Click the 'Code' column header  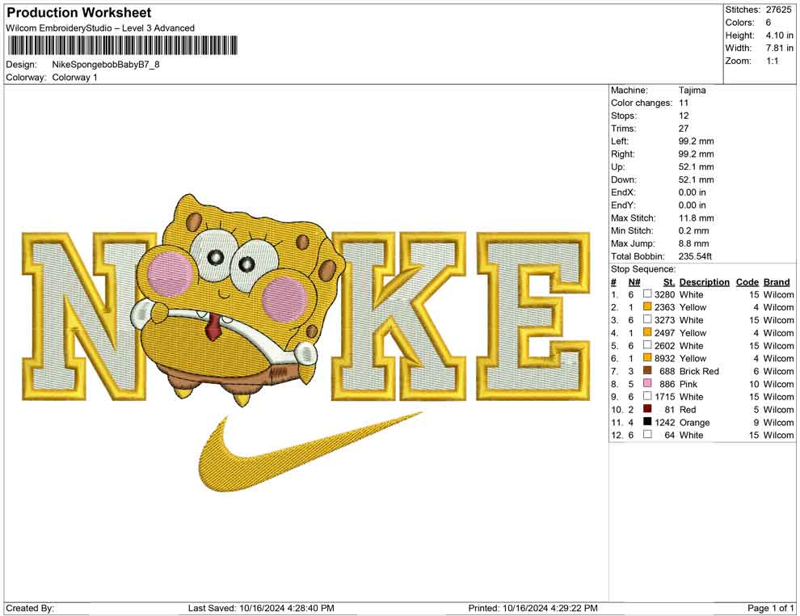pyautogui.click(x=747, y=281)
